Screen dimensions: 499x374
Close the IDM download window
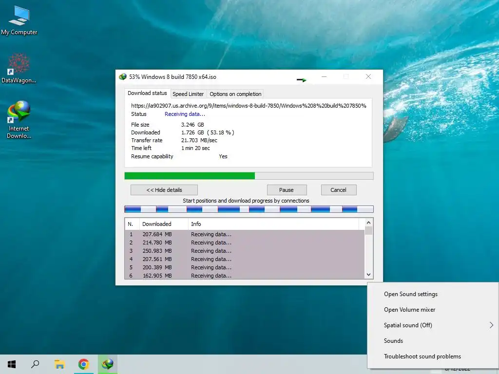pyautogui.click(x=368, y=76)
